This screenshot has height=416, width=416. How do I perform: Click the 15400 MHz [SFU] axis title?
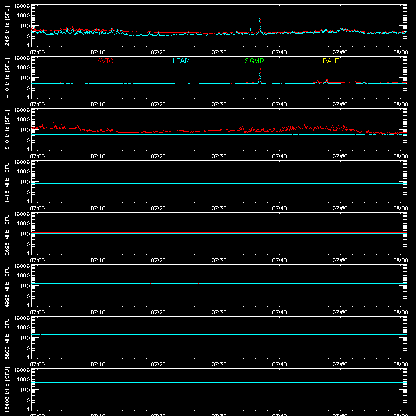(x=7, y=389)
